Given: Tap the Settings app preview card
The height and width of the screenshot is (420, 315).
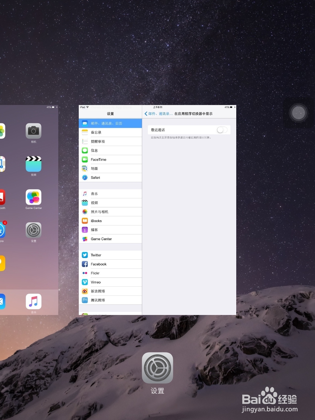Looking at the screenshot, I should 157,210.
